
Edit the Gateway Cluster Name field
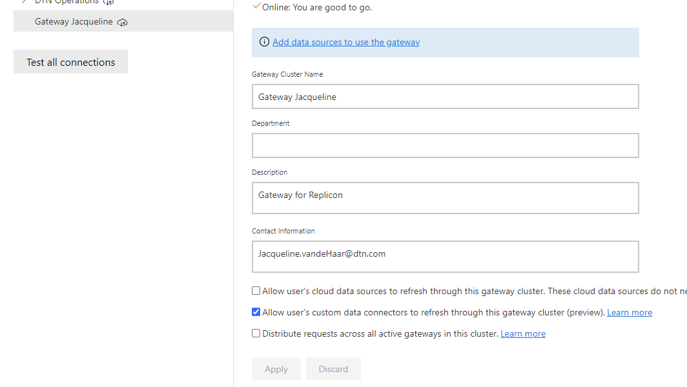point(445,96)
